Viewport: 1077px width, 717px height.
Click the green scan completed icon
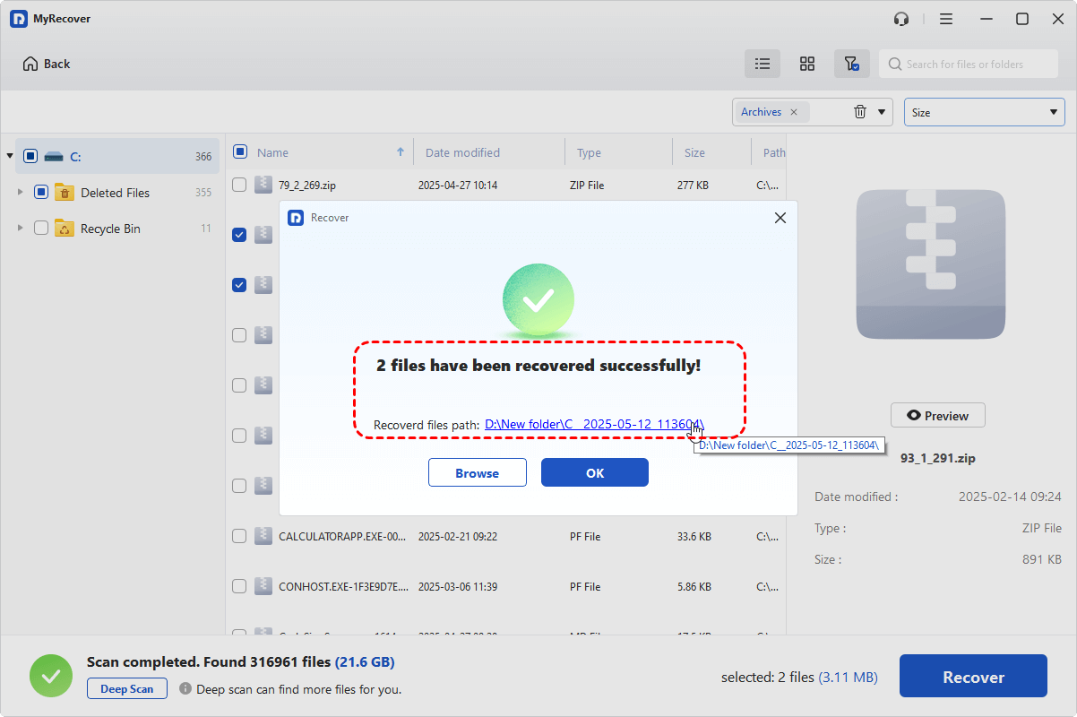pyautogui.click(x=51, y=676)
